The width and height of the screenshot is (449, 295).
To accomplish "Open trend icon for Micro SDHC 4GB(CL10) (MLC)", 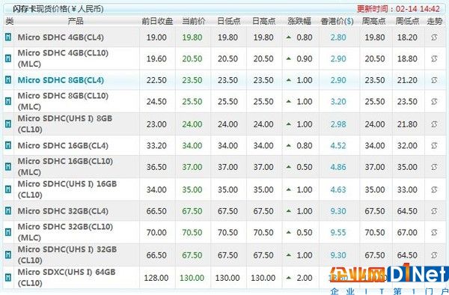I will 434,58.
